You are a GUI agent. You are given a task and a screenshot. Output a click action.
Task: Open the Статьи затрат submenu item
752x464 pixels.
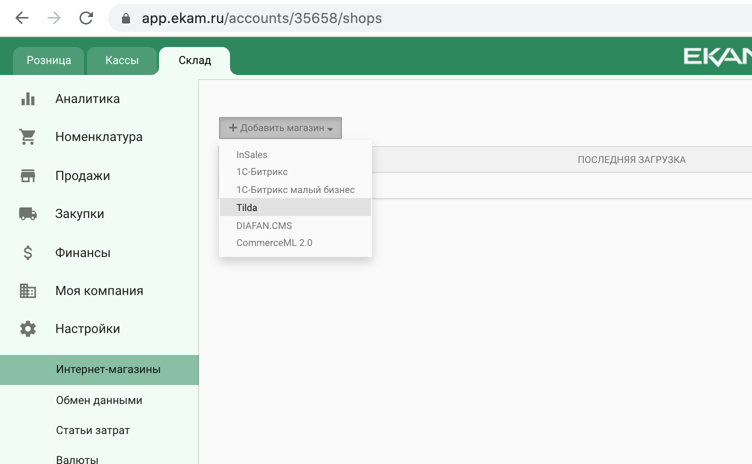pos(93,430)
